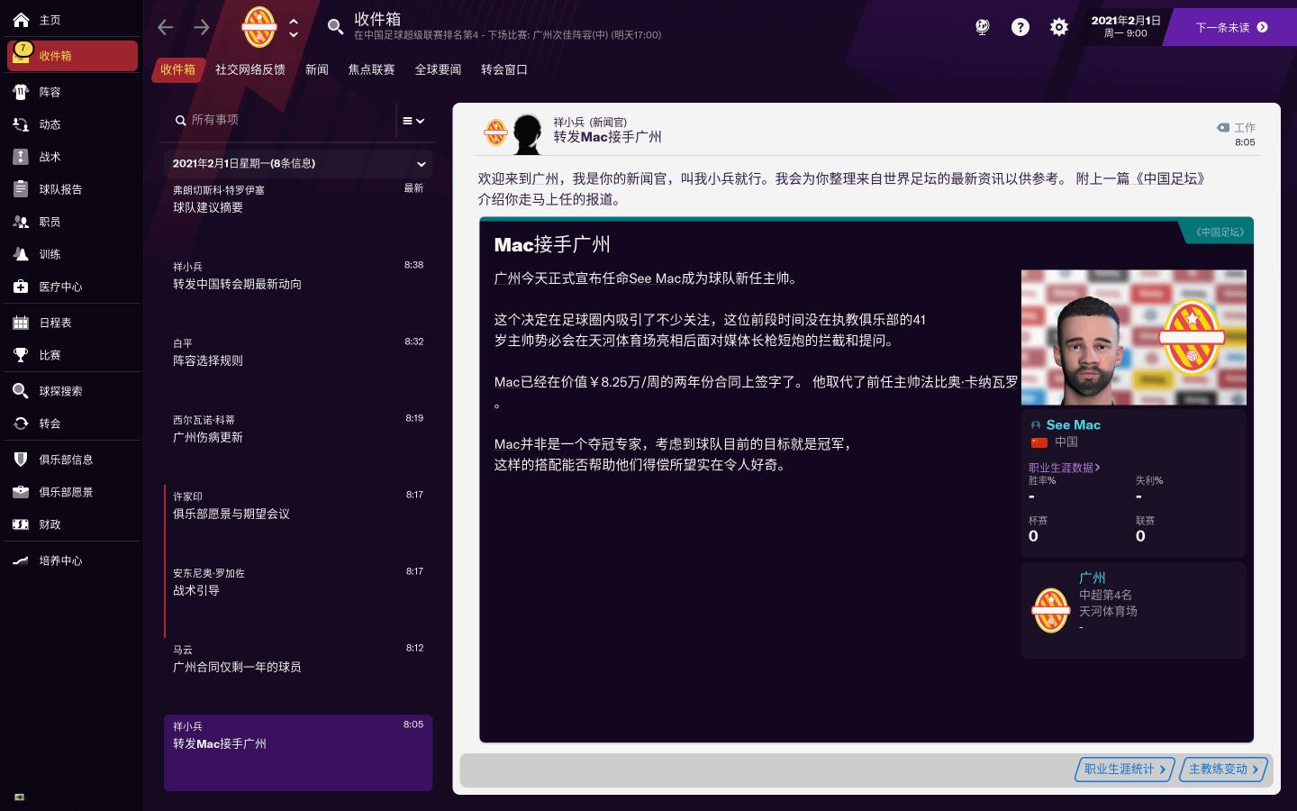The image size is (1297, 811).
Task: Click the 主教练变动 button
Action: (x=1223, y=770)
